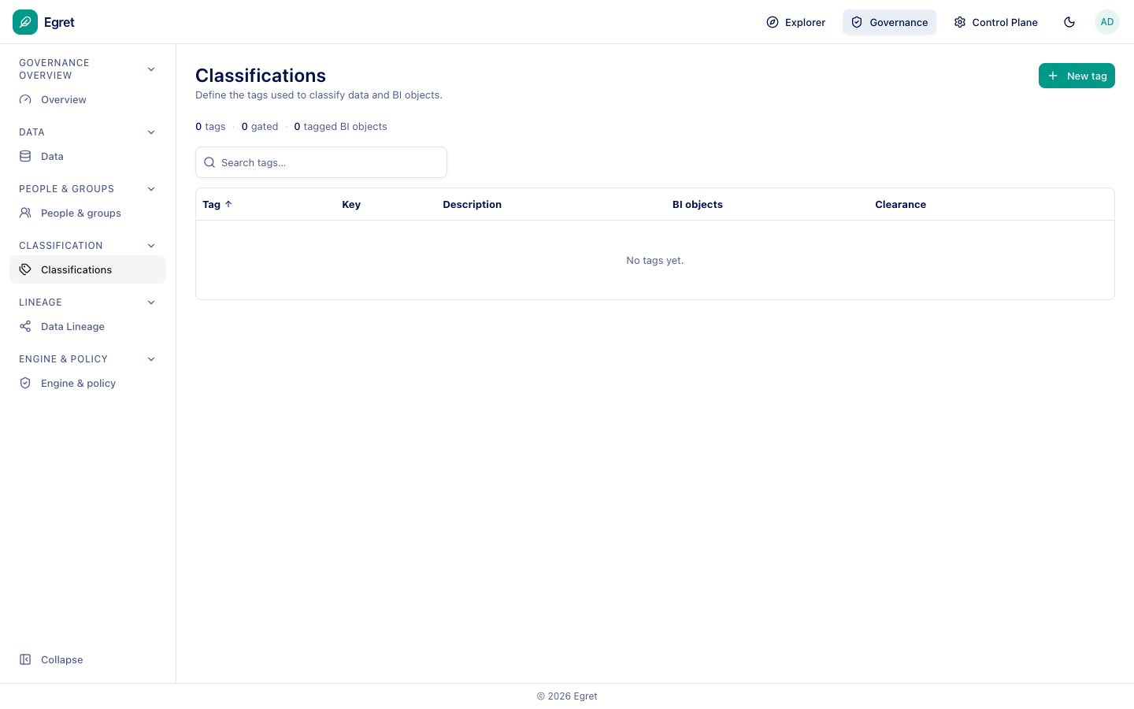Open the Explorer tab
The height and width of the screenshot is (709, 1134).
coord(795,22)
